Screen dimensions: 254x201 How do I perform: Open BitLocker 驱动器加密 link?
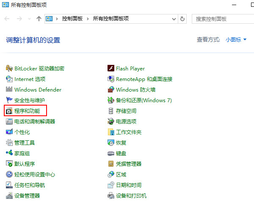[39, 68]
